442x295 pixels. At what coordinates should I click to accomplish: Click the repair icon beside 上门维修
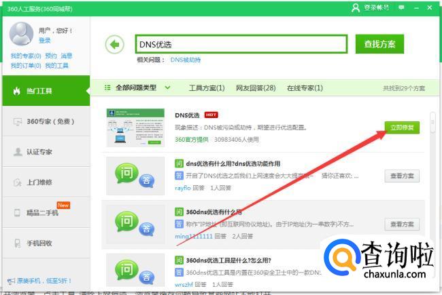pos(18,182)
